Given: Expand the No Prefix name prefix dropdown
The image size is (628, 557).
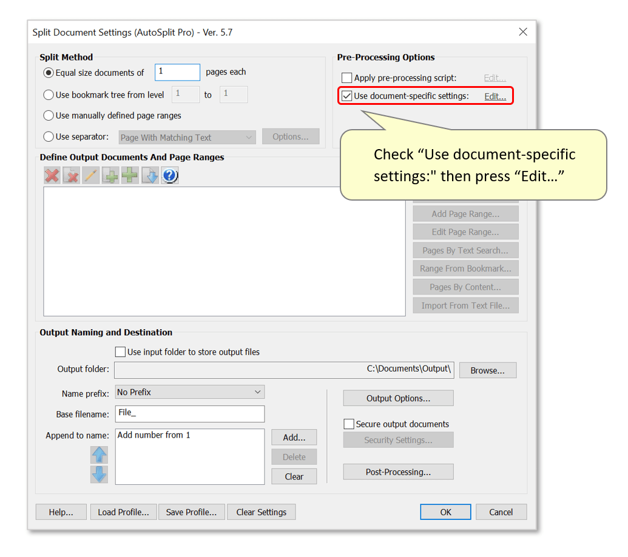Looking at the screenshot, I should coord(190,392).
